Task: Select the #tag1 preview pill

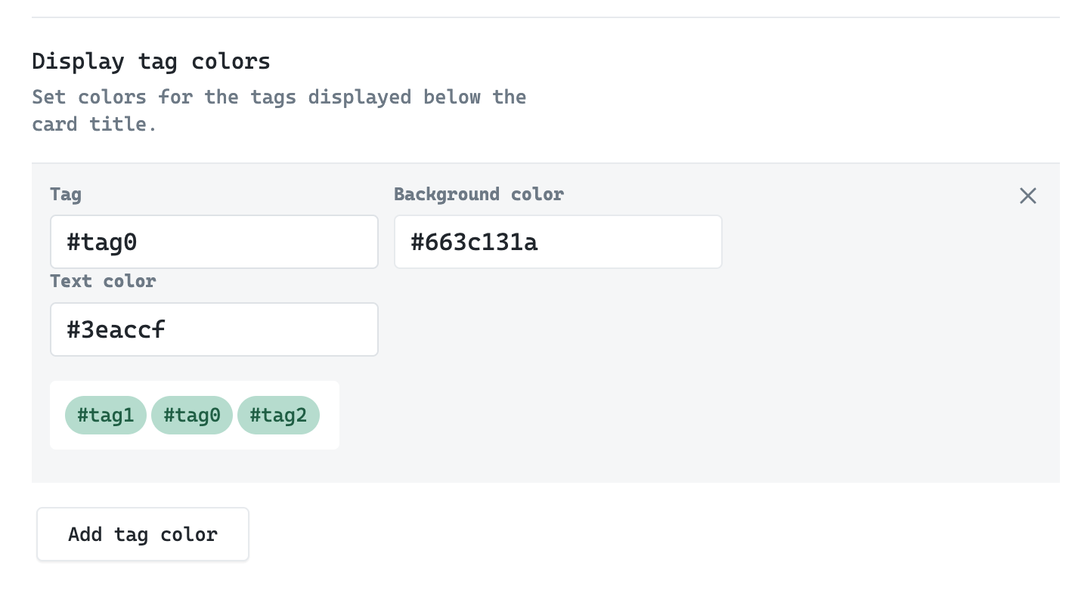Action: (106, 415)
